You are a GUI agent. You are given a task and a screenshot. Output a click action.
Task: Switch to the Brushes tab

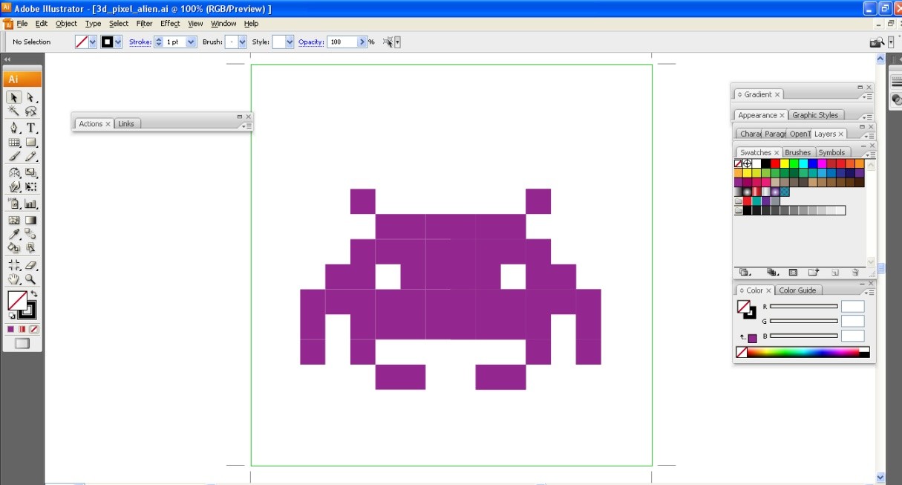[x=797, y=152]
